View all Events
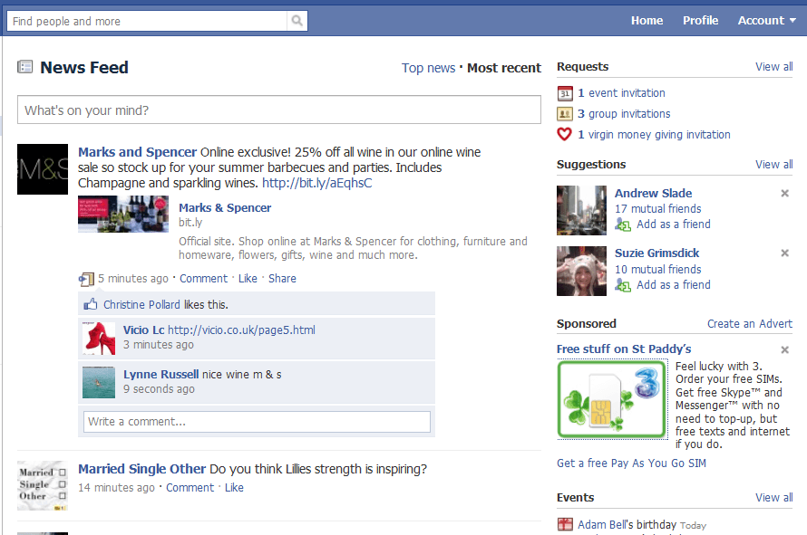 [x=774, y=498]
